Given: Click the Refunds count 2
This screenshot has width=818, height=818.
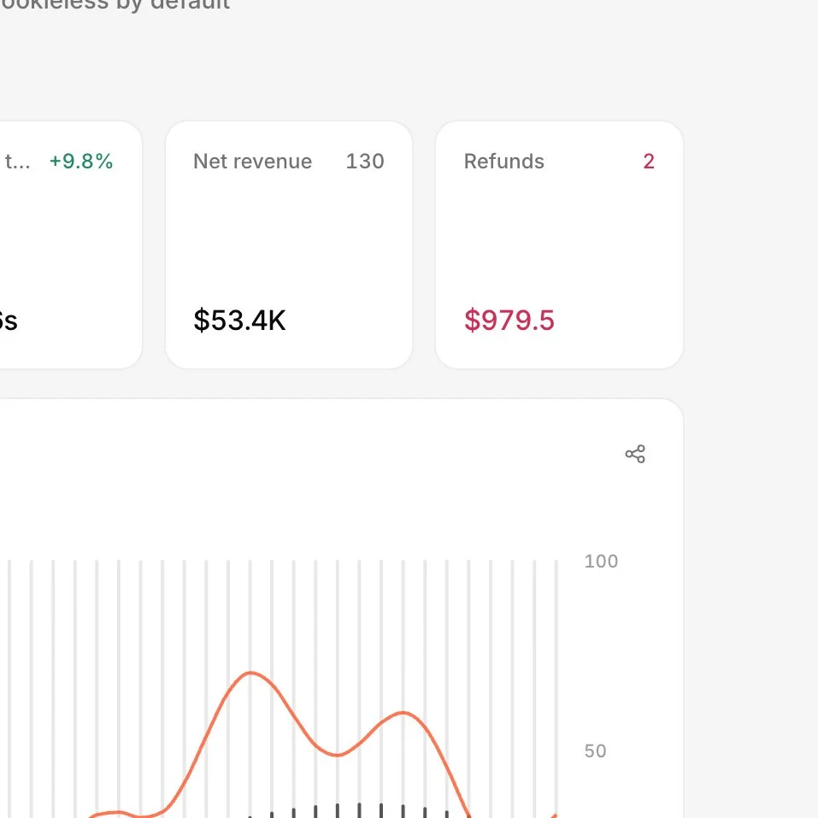Looking at the screenshot, I should pos(649,162).
